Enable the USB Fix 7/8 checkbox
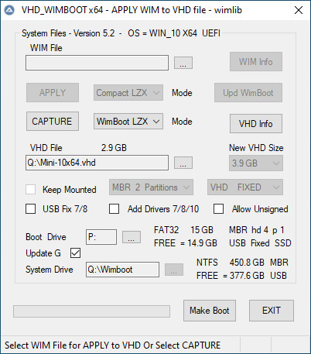Screen dimensions: 311x354 [31, 209]
